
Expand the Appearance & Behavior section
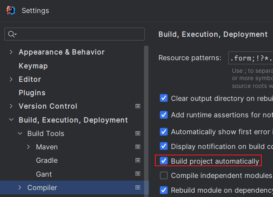pyautogui.click(x=11, y=52)
